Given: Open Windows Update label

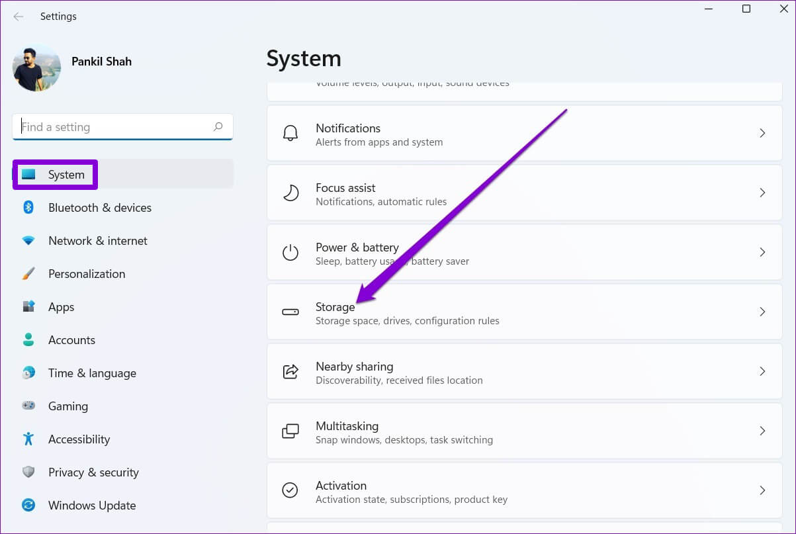Looking at the screenshot, I should coord(92,506).
